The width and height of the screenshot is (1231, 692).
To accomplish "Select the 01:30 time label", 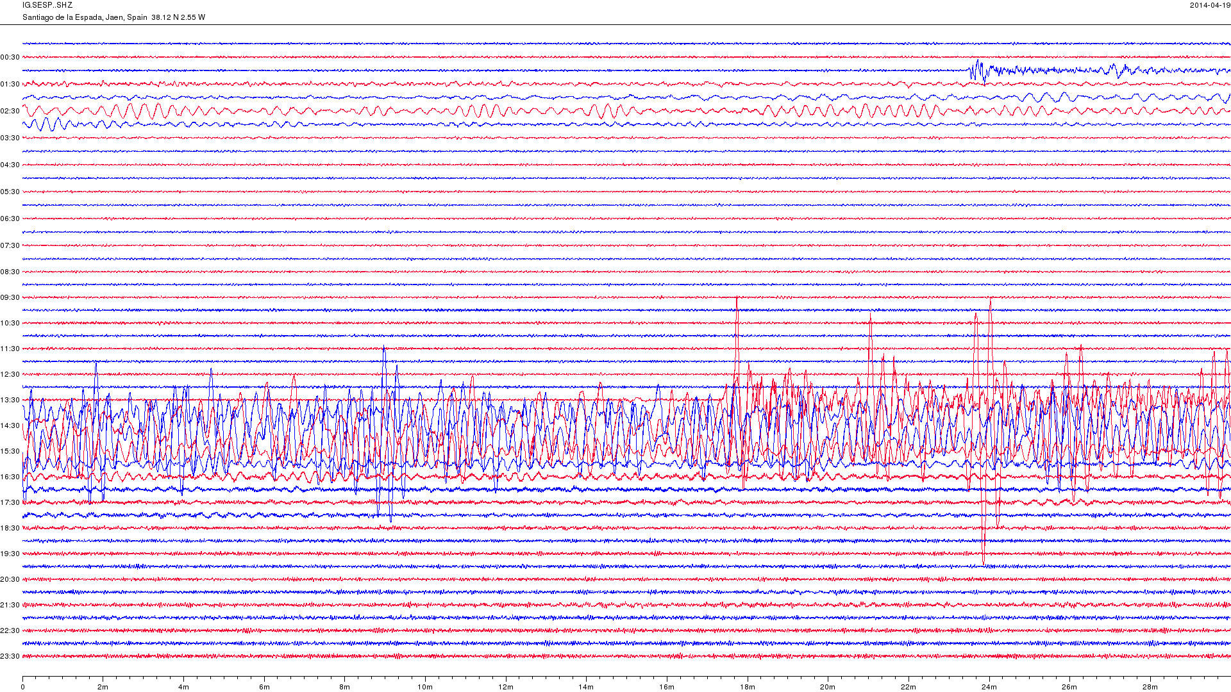I will [10, 85].
